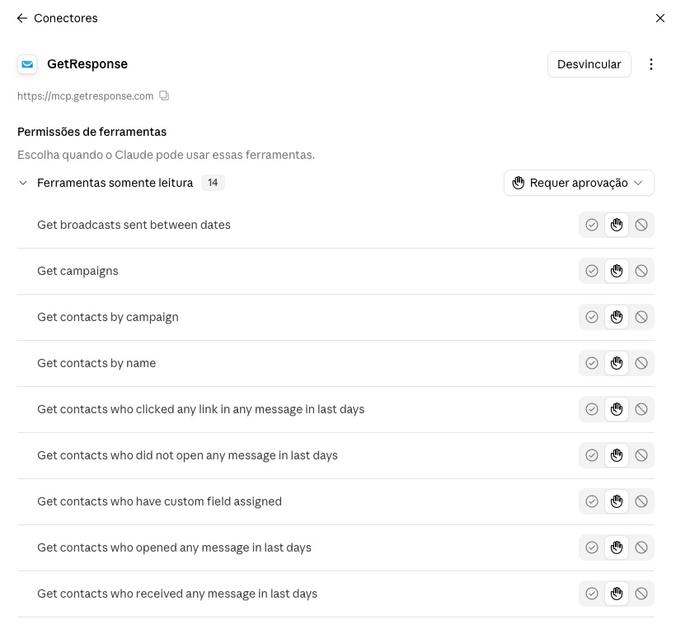Image resolution: width=676 pixels, height=624 pixels.
Task: Click Get contacts who have custom field assigned
Action: tap(159, 501)
